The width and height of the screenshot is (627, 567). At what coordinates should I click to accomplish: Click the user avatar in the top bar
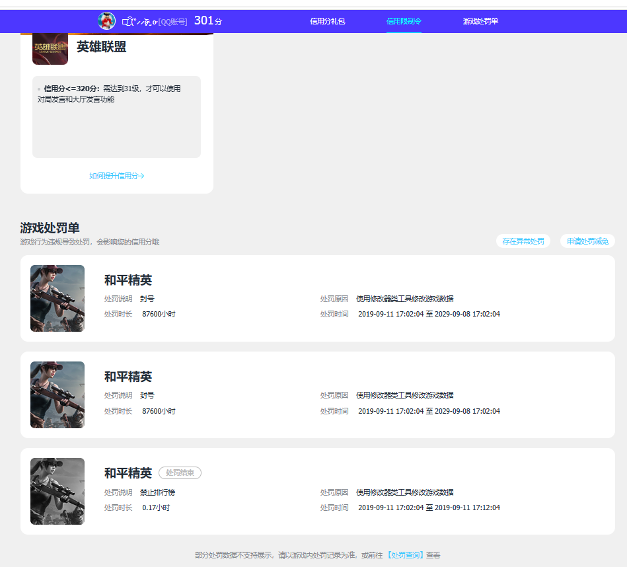tap(106, 20)
